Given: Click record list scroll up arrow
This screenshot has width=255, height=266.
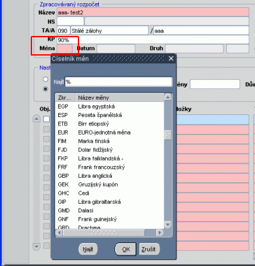Looking at the screenshot, I should (37, 119).
